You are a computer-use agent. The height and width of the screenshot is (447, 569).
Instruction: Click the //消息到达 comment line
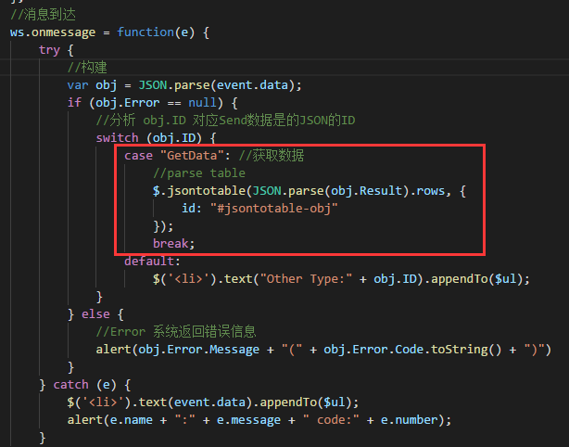tap(41, 15)
